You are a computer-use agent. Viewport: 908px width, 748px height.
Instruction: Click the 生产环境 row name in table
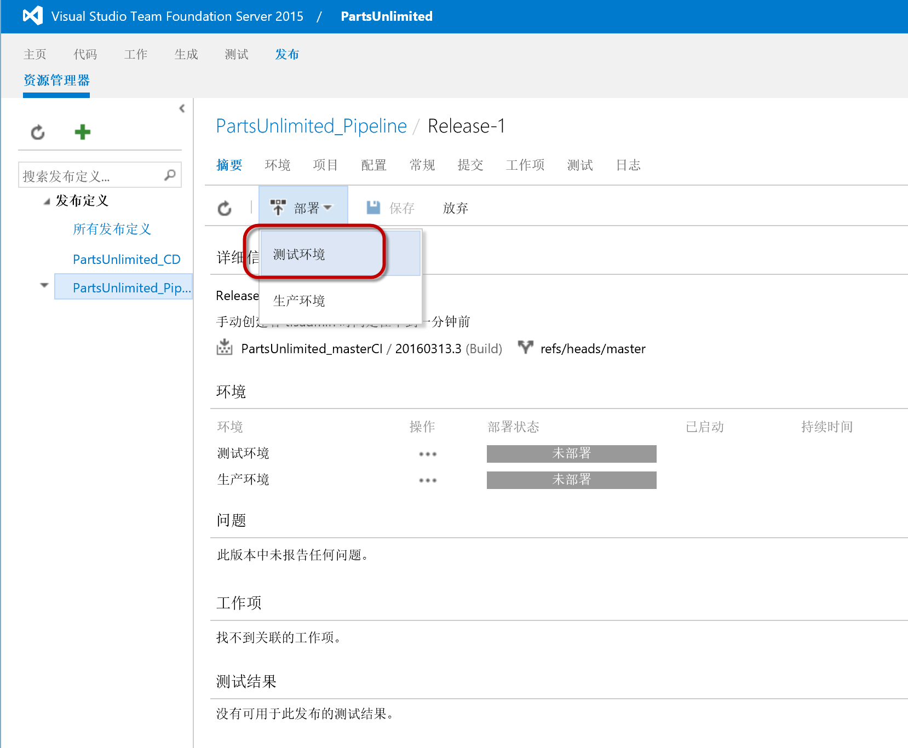pos(243,480)
